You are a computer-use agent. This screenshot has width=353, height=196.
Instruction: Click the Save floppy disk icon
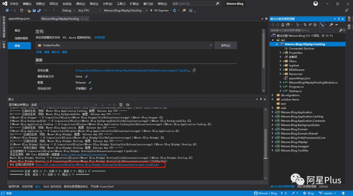pos(34,10)
